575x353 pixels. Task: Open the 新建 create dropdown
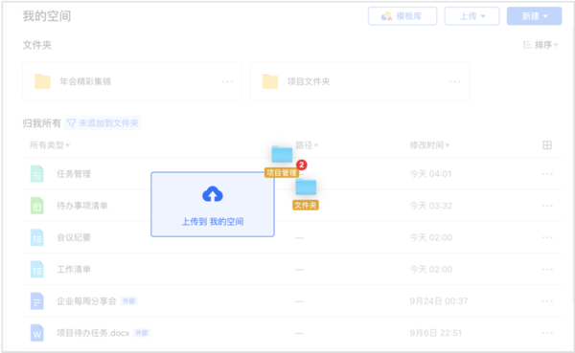tap(534, 16)
